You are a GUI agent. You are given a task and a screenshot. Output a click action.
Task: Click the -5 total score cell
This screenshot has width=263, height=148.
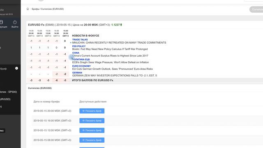(x=65, y=81)
